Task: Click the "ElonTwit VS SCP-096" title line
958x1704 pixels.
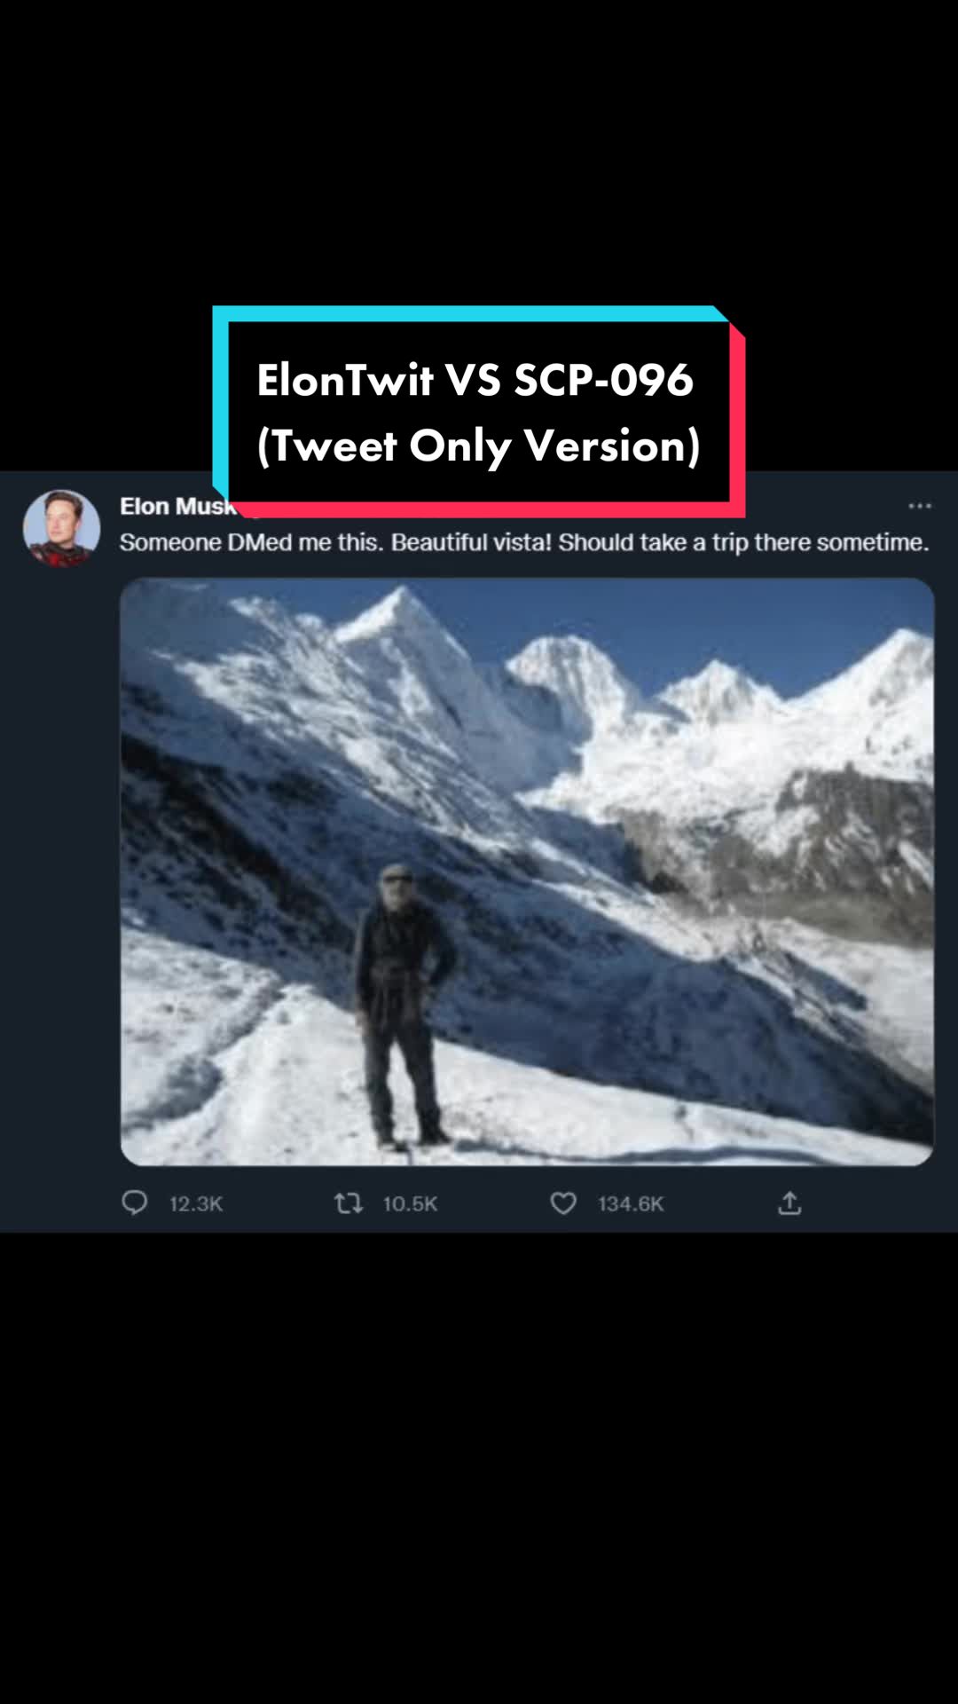Action: (x=475, y=380)
